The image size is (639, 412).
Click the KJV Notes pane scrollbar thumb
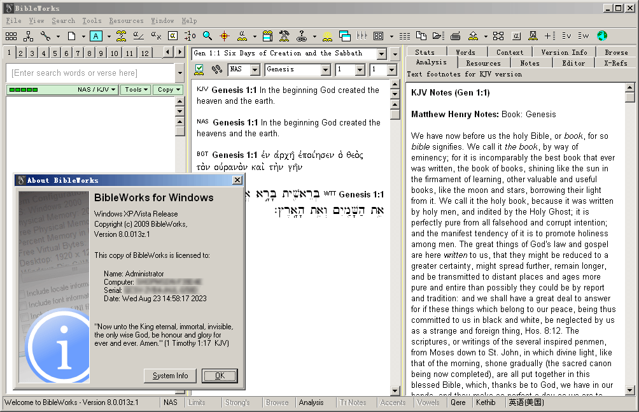(629, 97)
